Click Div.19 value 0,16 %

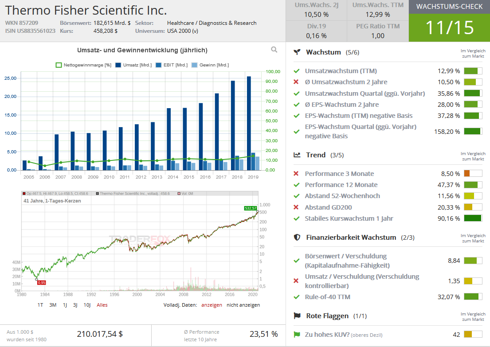(316, 35)
